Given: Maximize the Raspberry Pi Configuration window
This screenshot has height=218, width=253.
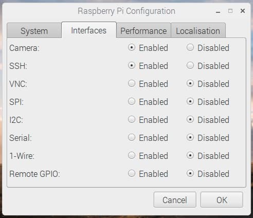Looking at the screenshot, I should (230, 11).
